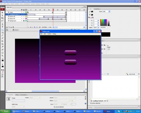Select the Lasso tool
The width and height of the screenshot is (141, 113).
tap(2, 21)
